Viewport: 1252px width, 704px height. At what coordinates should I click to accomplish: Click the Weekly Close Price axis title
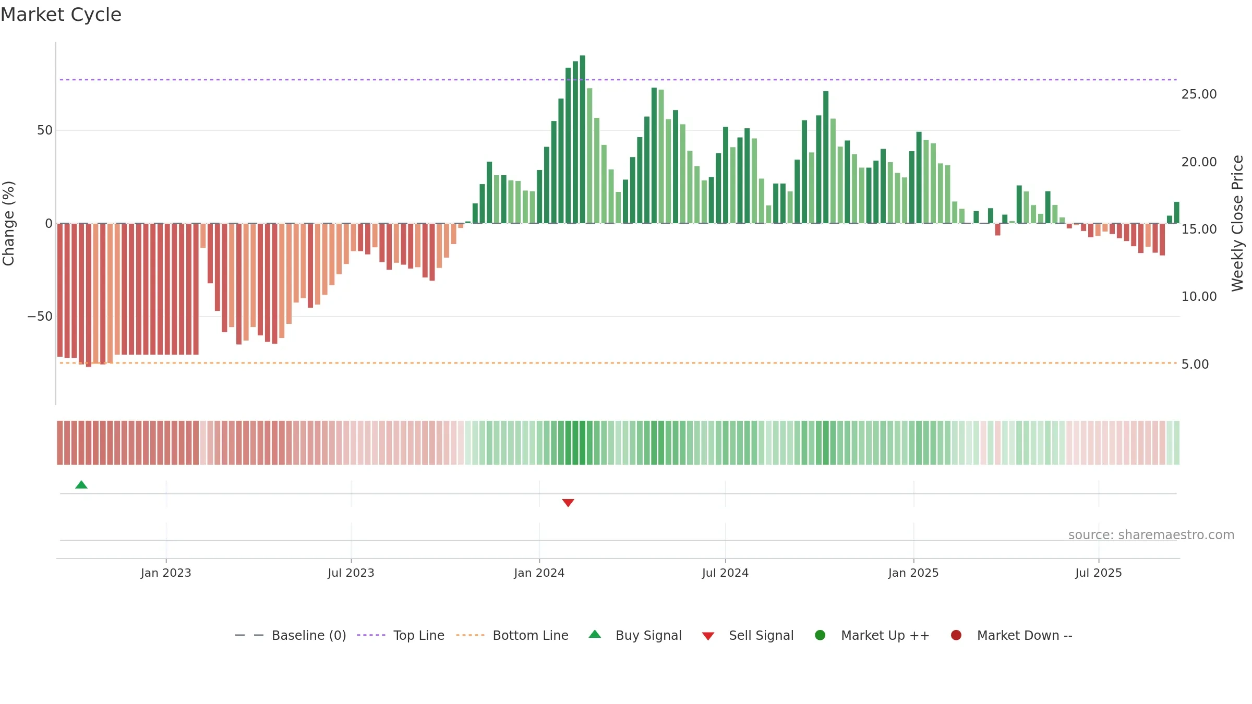(1237, 223)
